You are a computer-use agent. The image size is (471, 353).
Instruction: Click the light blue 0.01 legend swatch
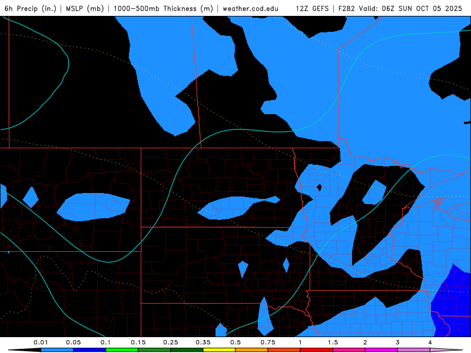pyautogui.click(x=57, y=350)
